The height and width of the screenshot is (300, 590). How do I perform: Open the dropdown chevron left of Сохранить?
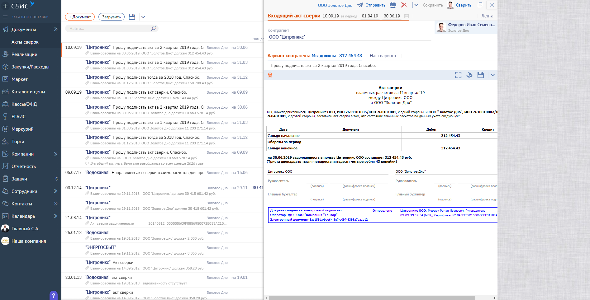pos(416,5)
